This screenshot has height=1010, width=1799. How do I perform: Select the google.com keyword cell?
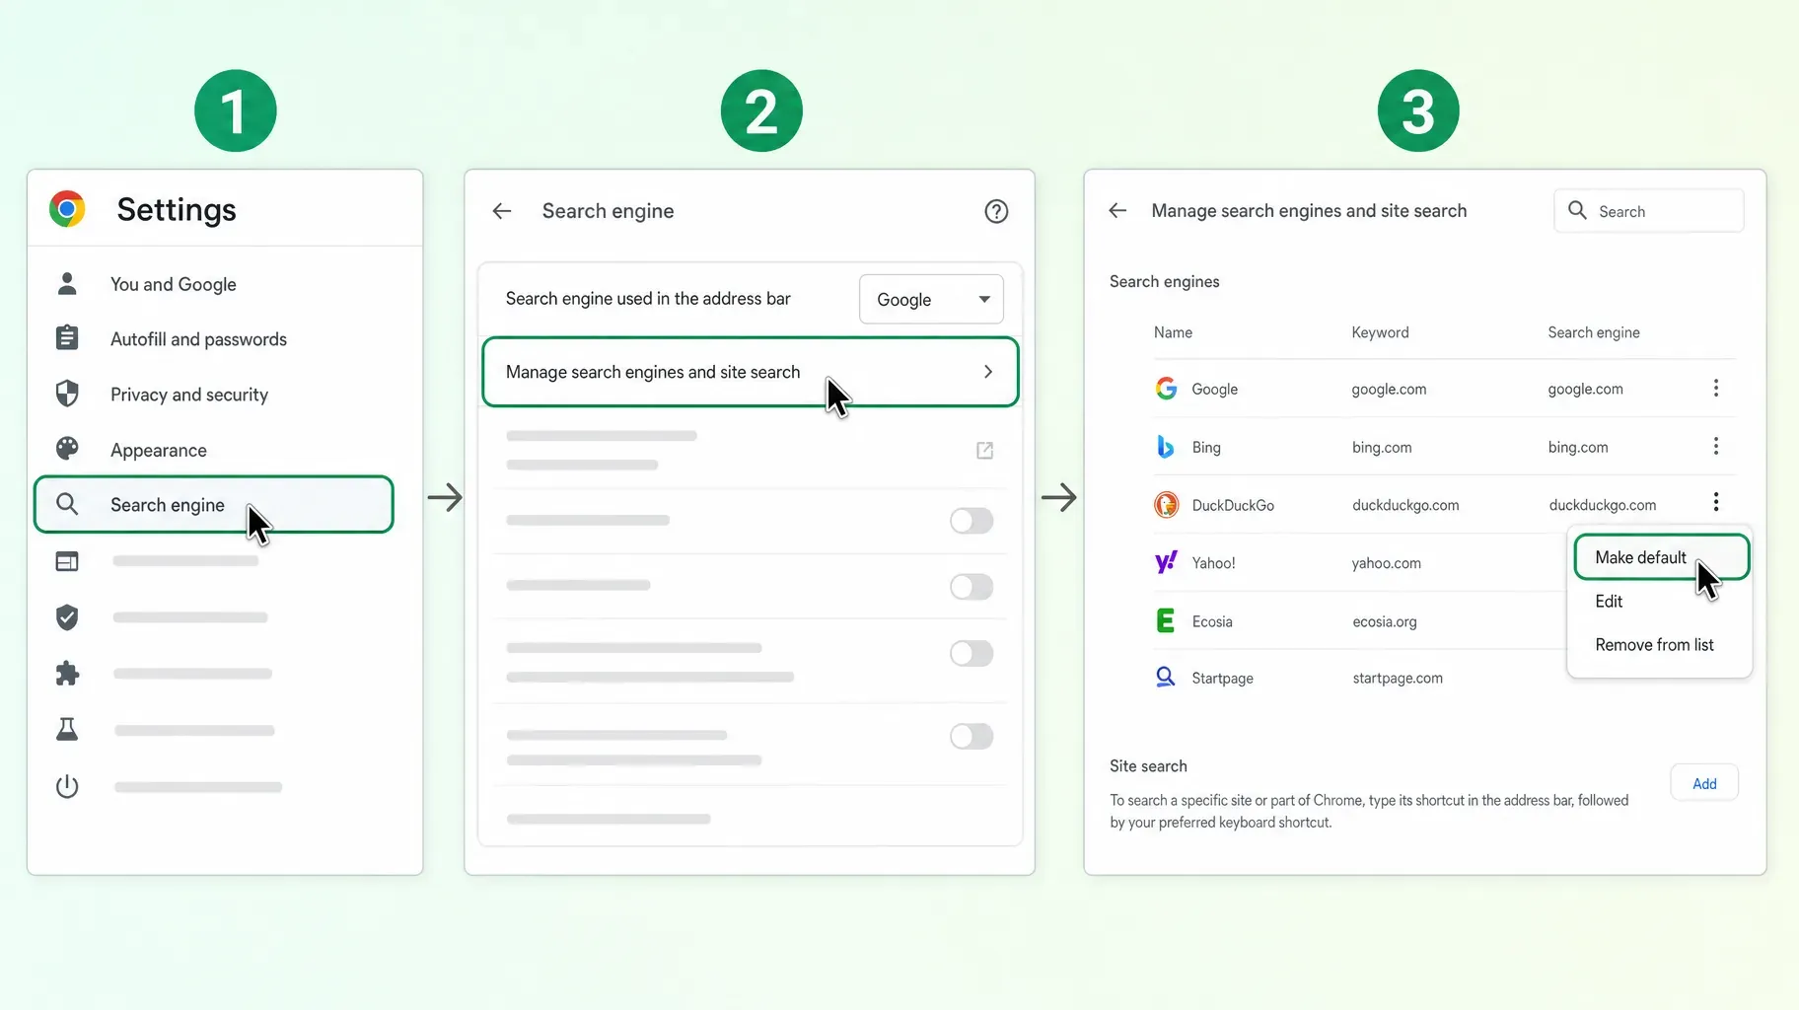[x=1389, y=389]
